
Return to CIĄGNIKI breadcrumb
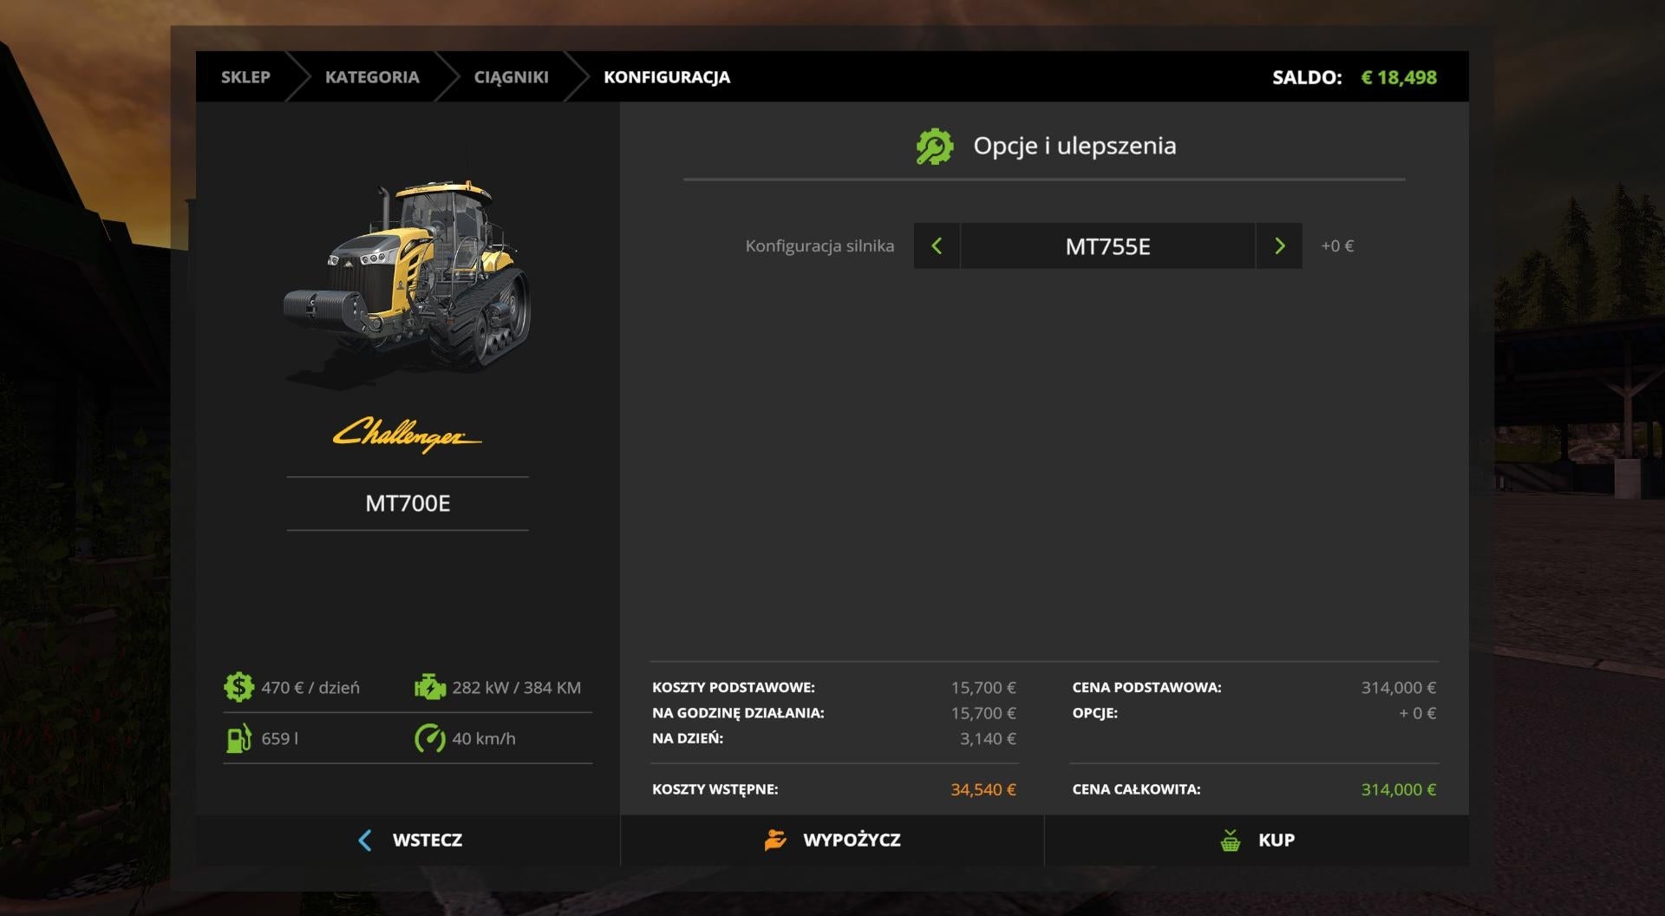pos(511,77)
